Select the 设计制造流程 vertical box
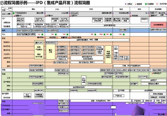 click(83, 80)
